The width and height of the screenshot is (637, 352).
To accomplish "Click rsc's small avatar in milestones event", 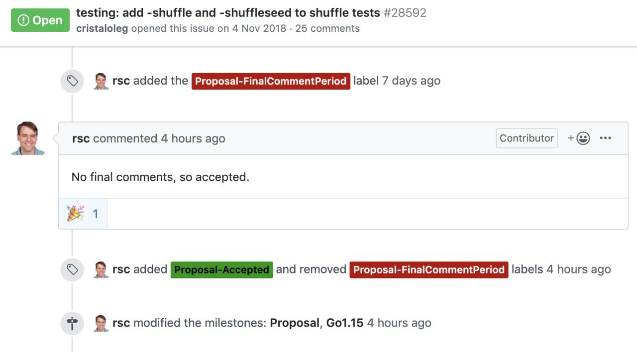I will tap(101, 323).
